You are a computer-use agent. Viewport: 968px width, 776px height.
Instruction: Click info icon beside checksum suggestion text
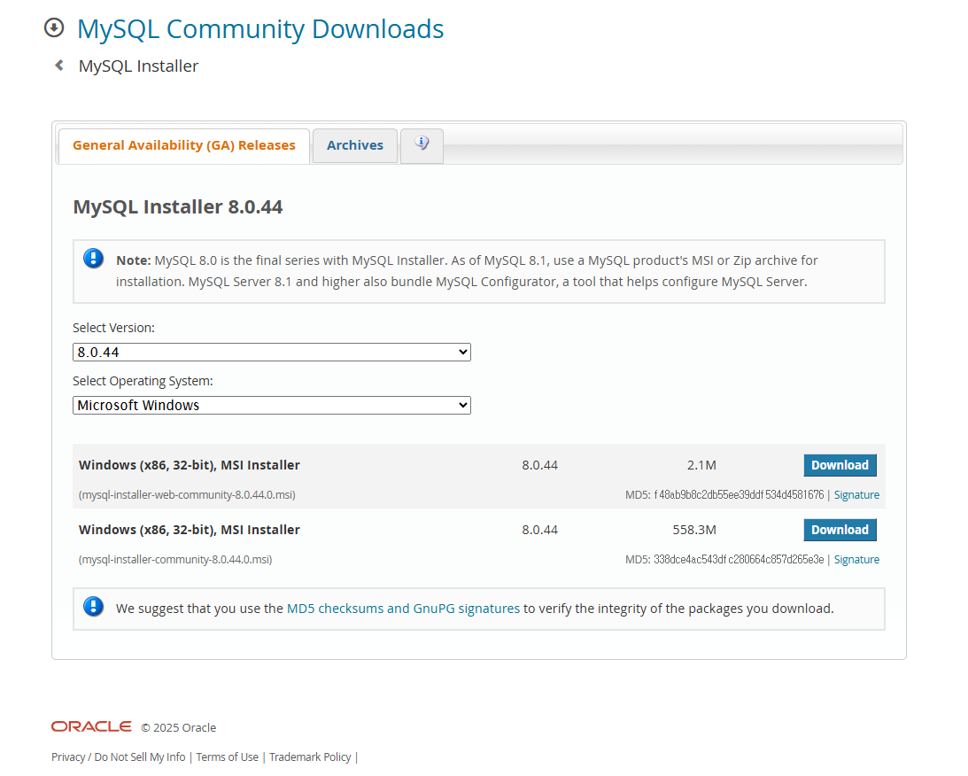pos(93,607)
